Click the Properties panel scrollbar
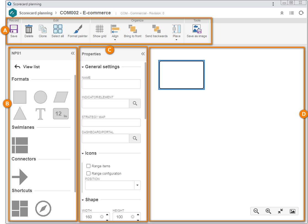The image size is (308, 224). pyautogui.click(x=145, y=91)
